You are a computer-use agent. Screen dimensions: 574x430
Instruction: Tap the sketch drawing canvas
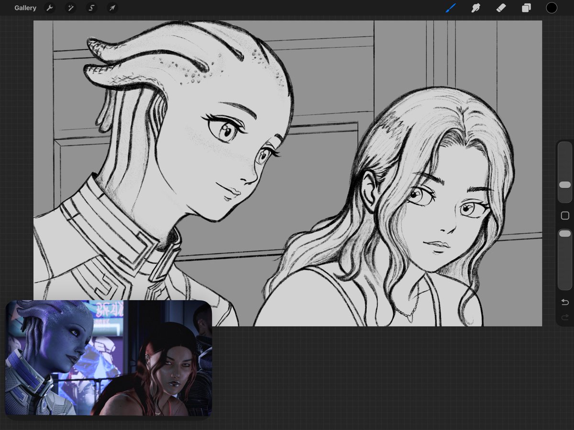coord(287,173)
